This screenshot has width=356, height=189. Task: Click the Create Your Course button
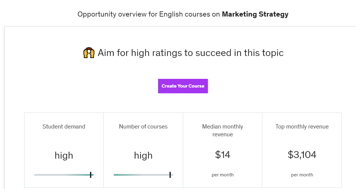(183, 86)
